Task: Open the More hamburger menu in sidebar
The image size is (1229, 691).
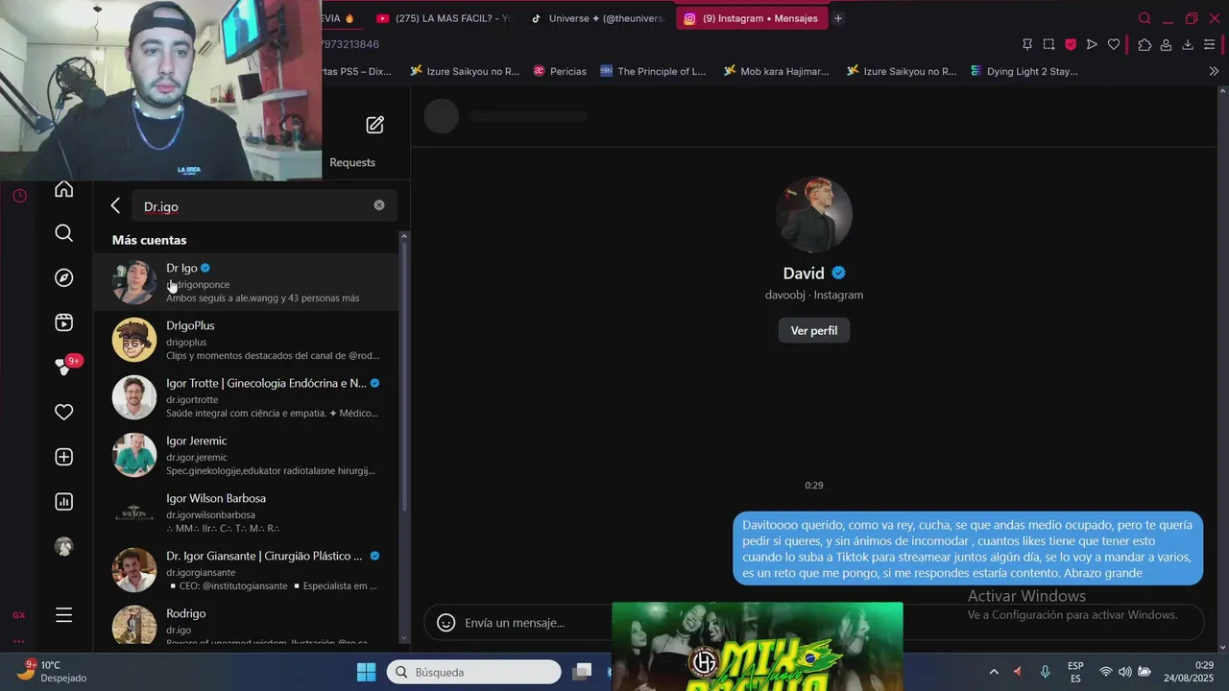Action: tap(63, 615)
